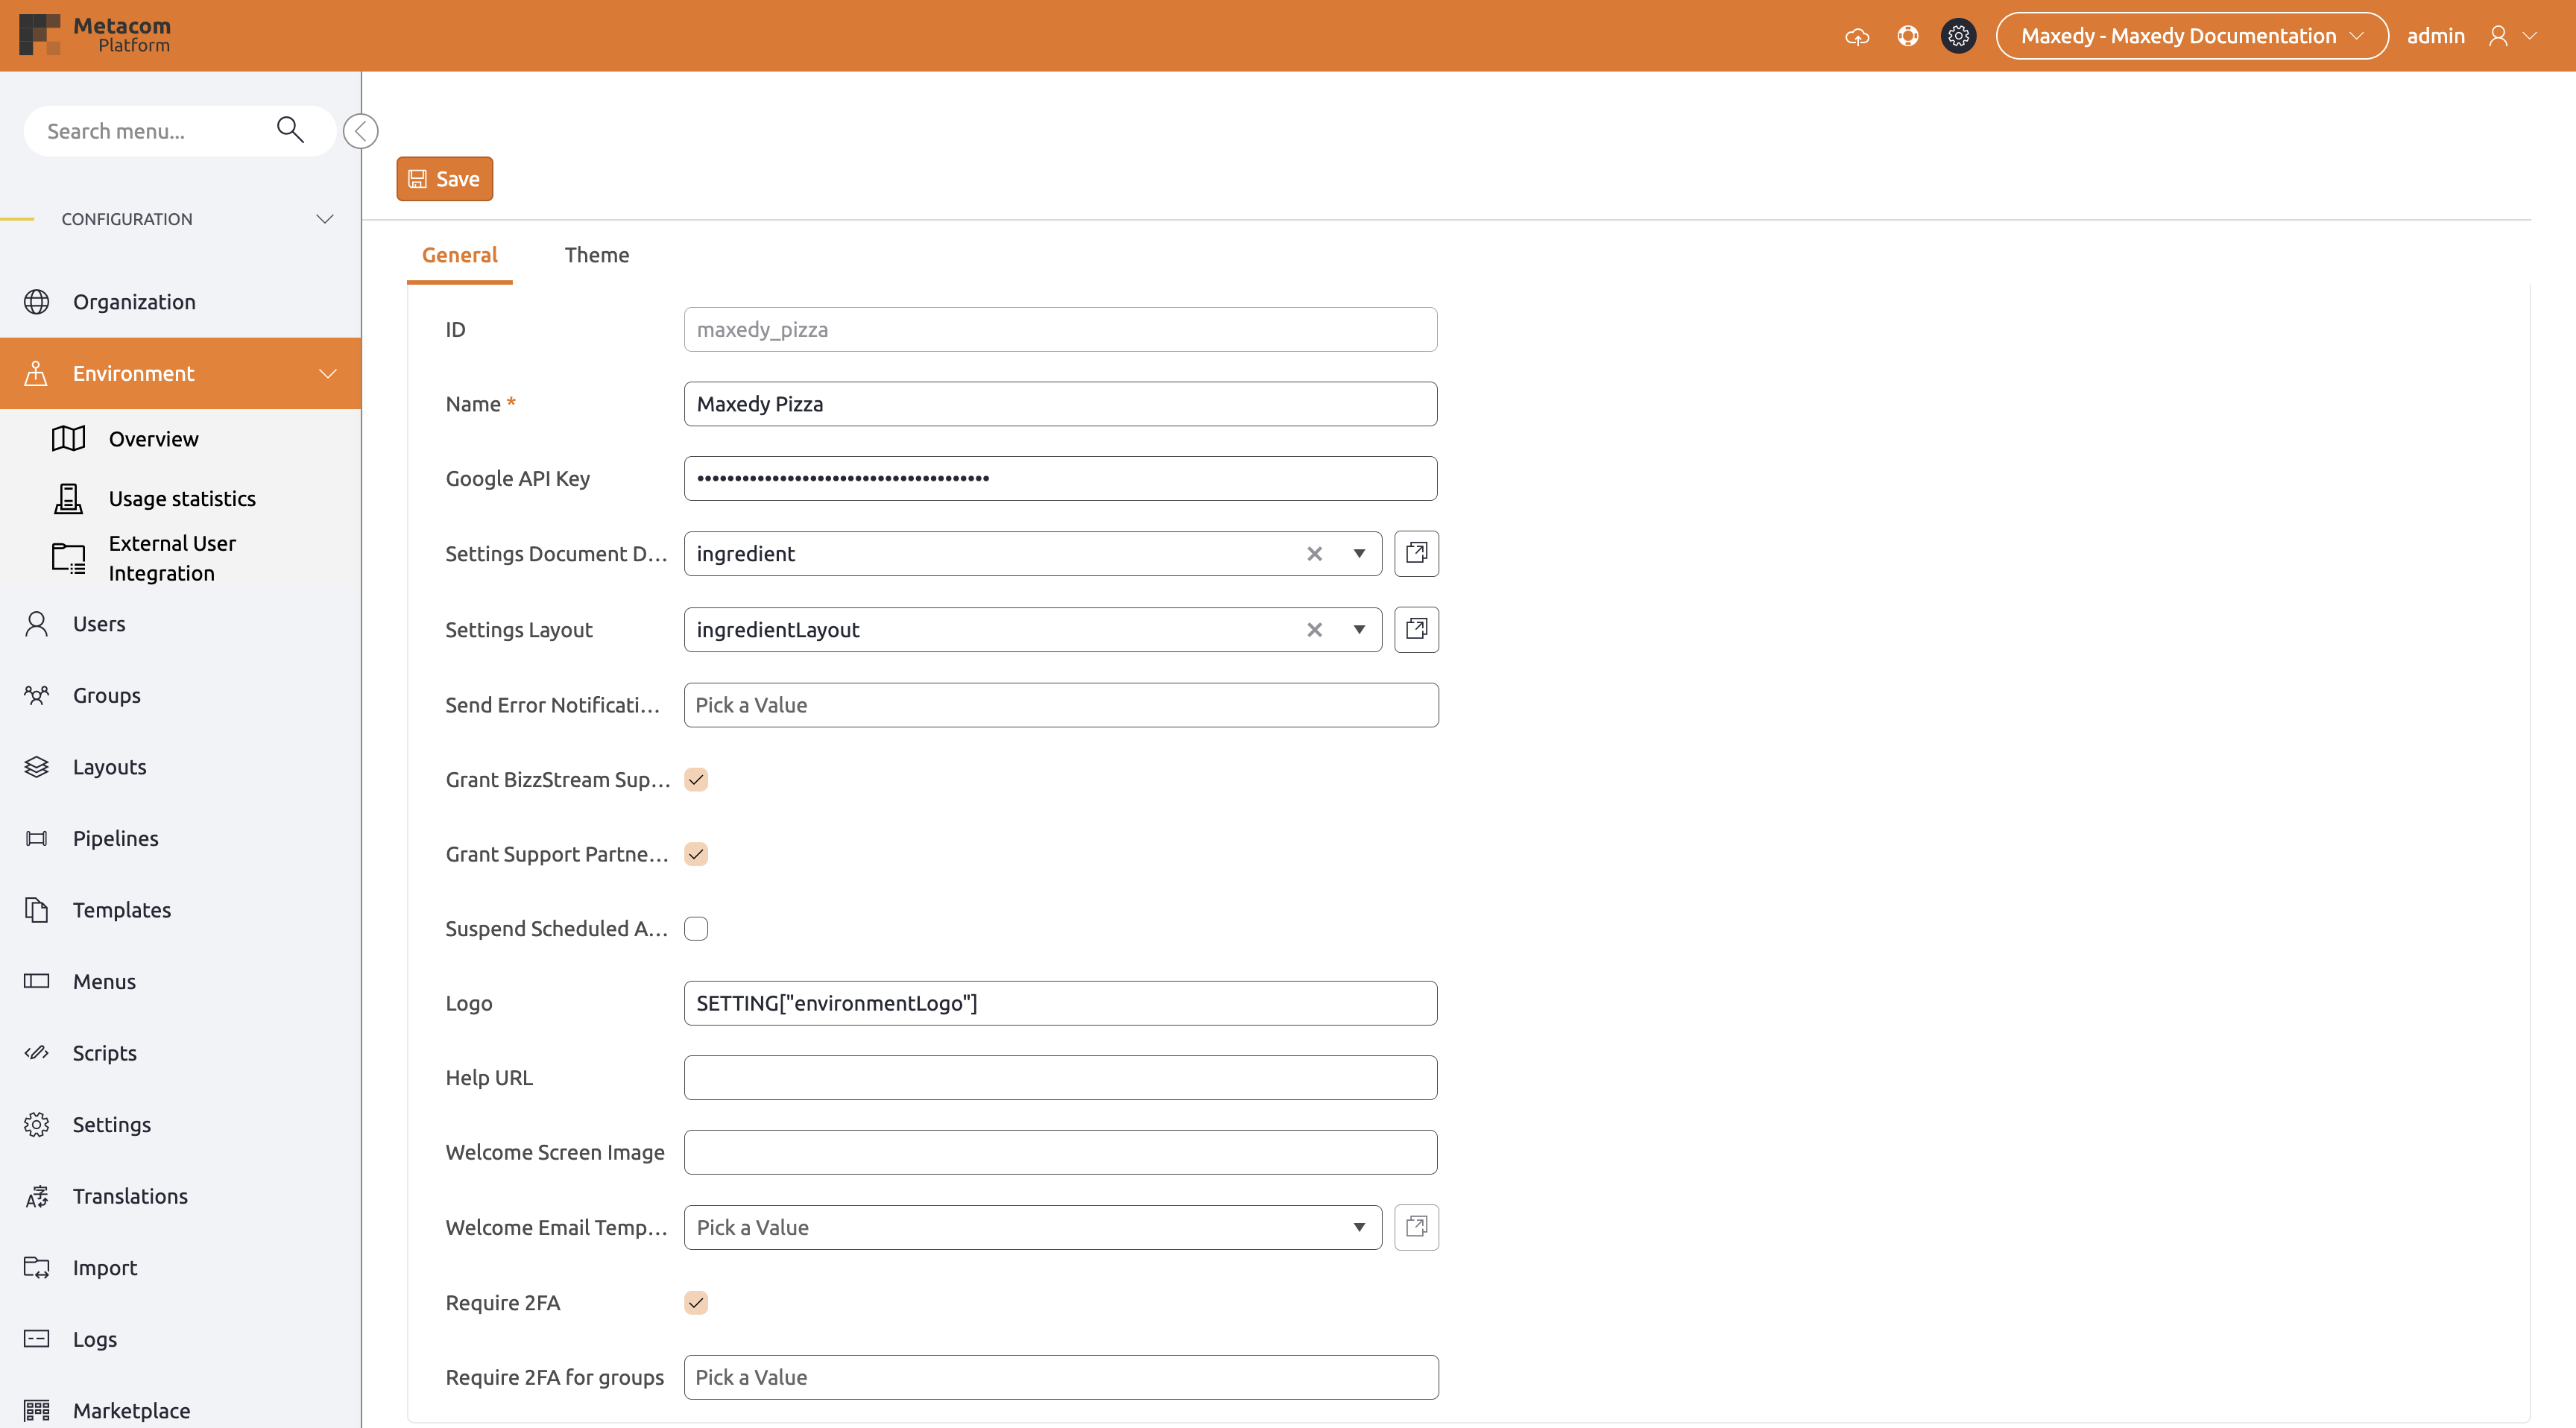Screen dimensions: 2576x1428
Task: Click the lifebuoy support icon
Action: point(1908,35)
